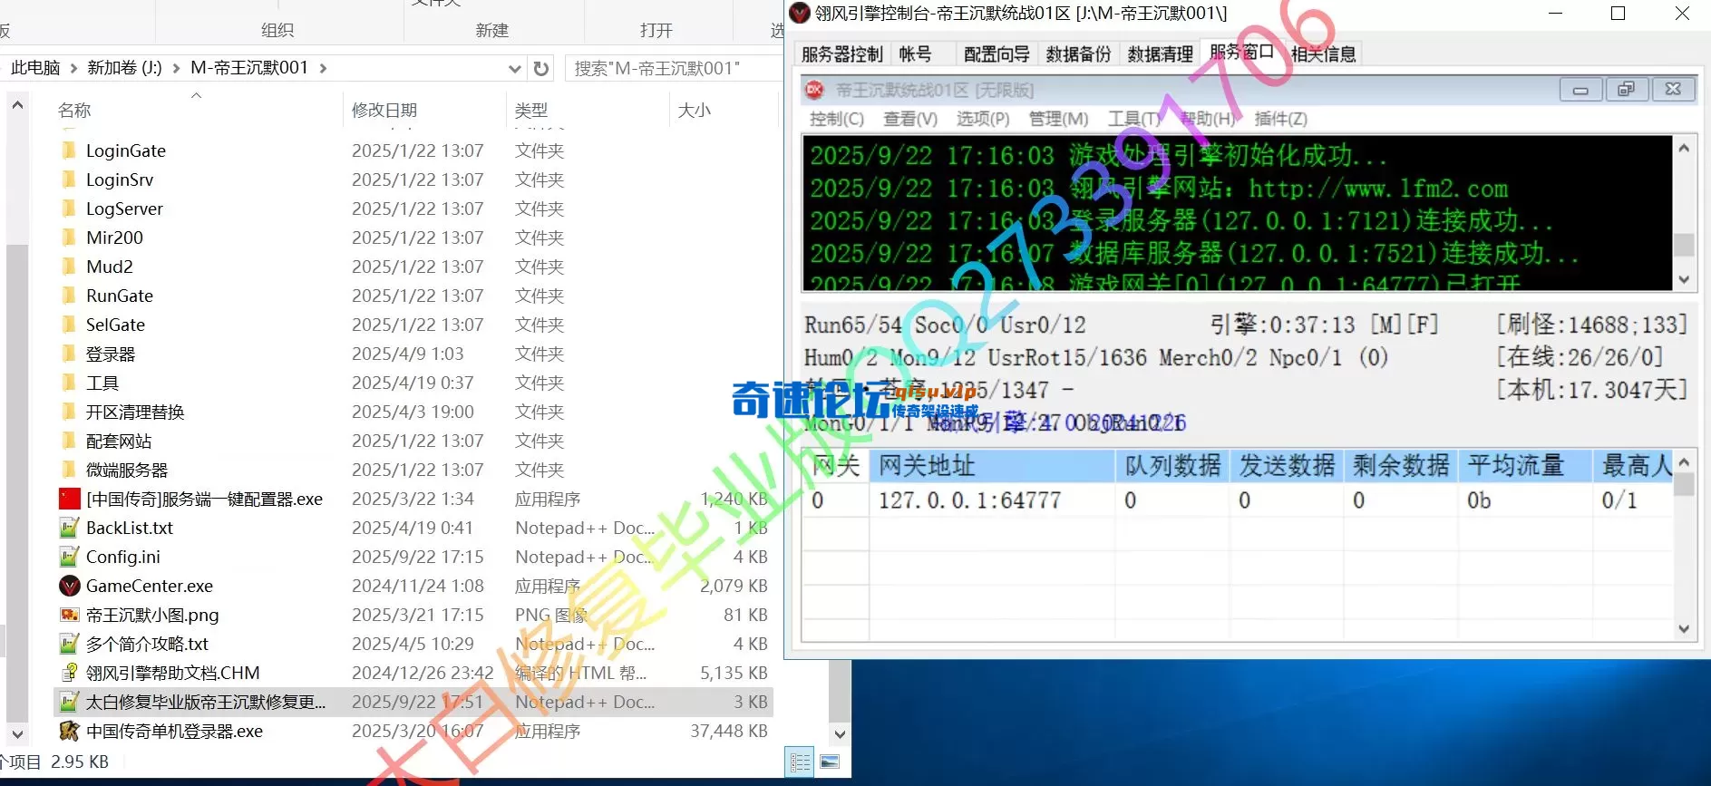Select the LogServer folder icon

click(x=69, y=209)
